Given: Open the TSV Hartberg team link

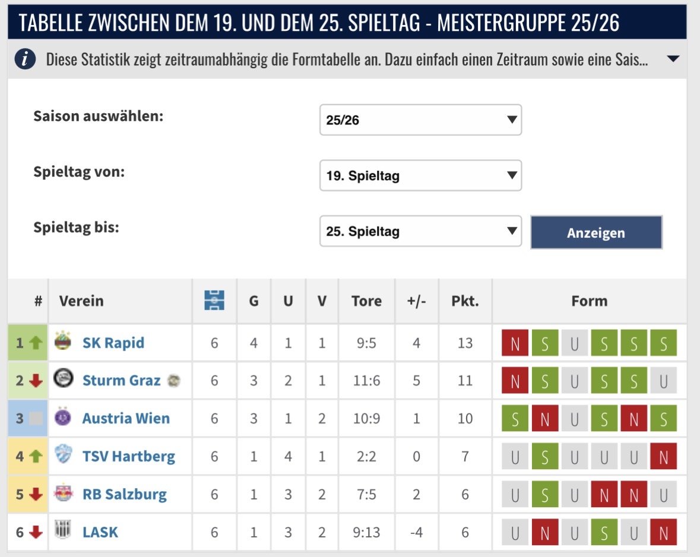Looking at the screenshot, I should [128, 456].
